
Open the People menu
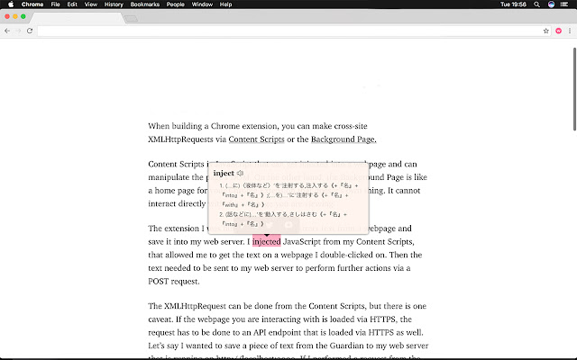[176, 4]
